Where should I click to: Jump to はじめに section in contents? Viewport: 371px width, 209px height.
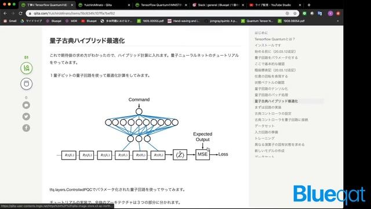pos(261,33)
